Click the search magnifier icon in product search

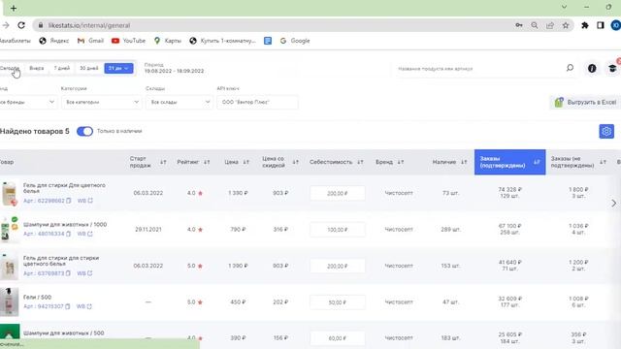570,68
